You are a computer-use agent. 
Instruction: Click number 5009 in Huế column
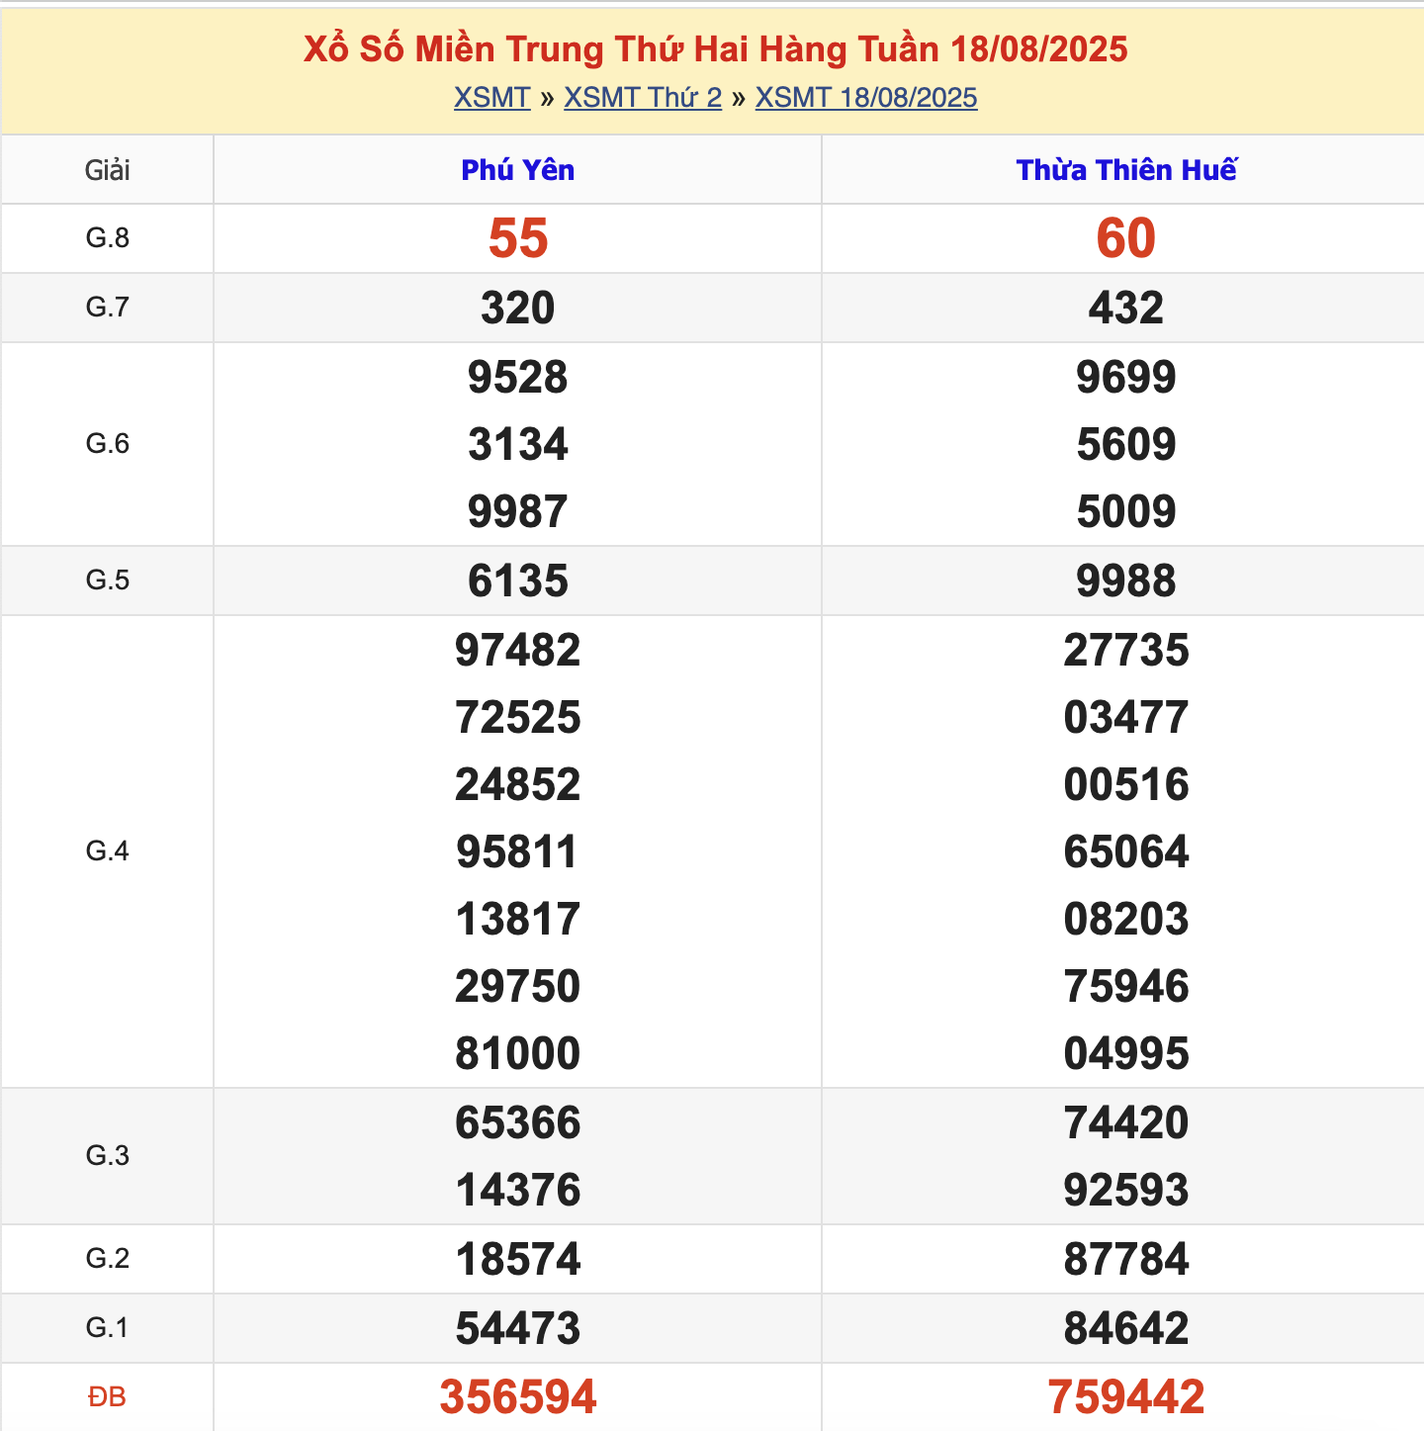pyautogui.click(x=1126, y=511)
